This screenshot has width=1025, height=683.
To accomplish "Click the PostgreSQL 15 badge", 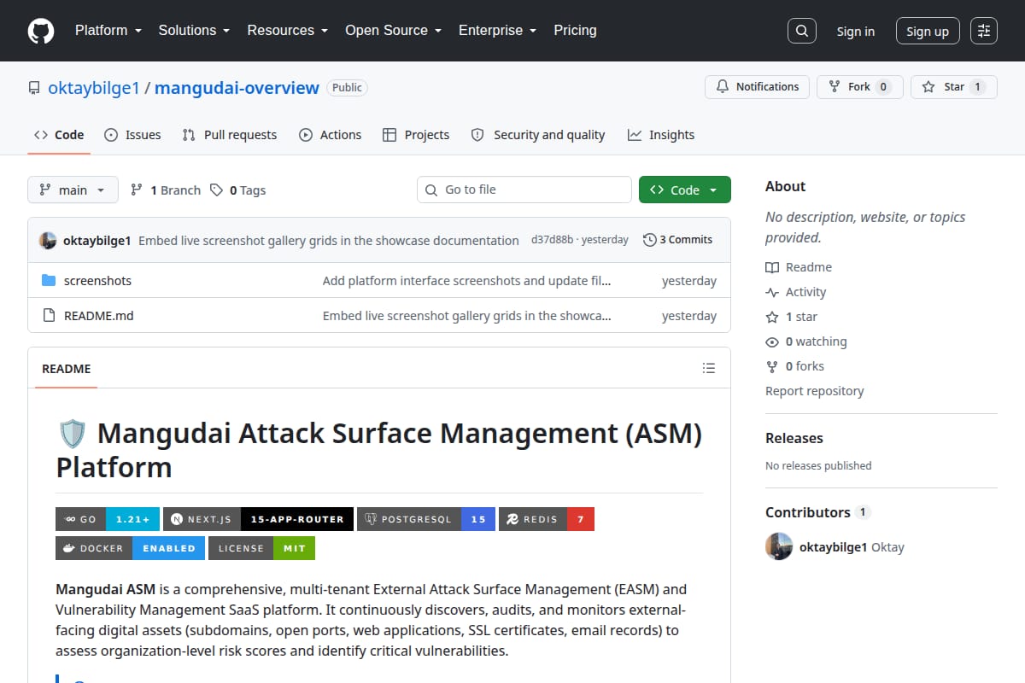I will pos(425,519).
